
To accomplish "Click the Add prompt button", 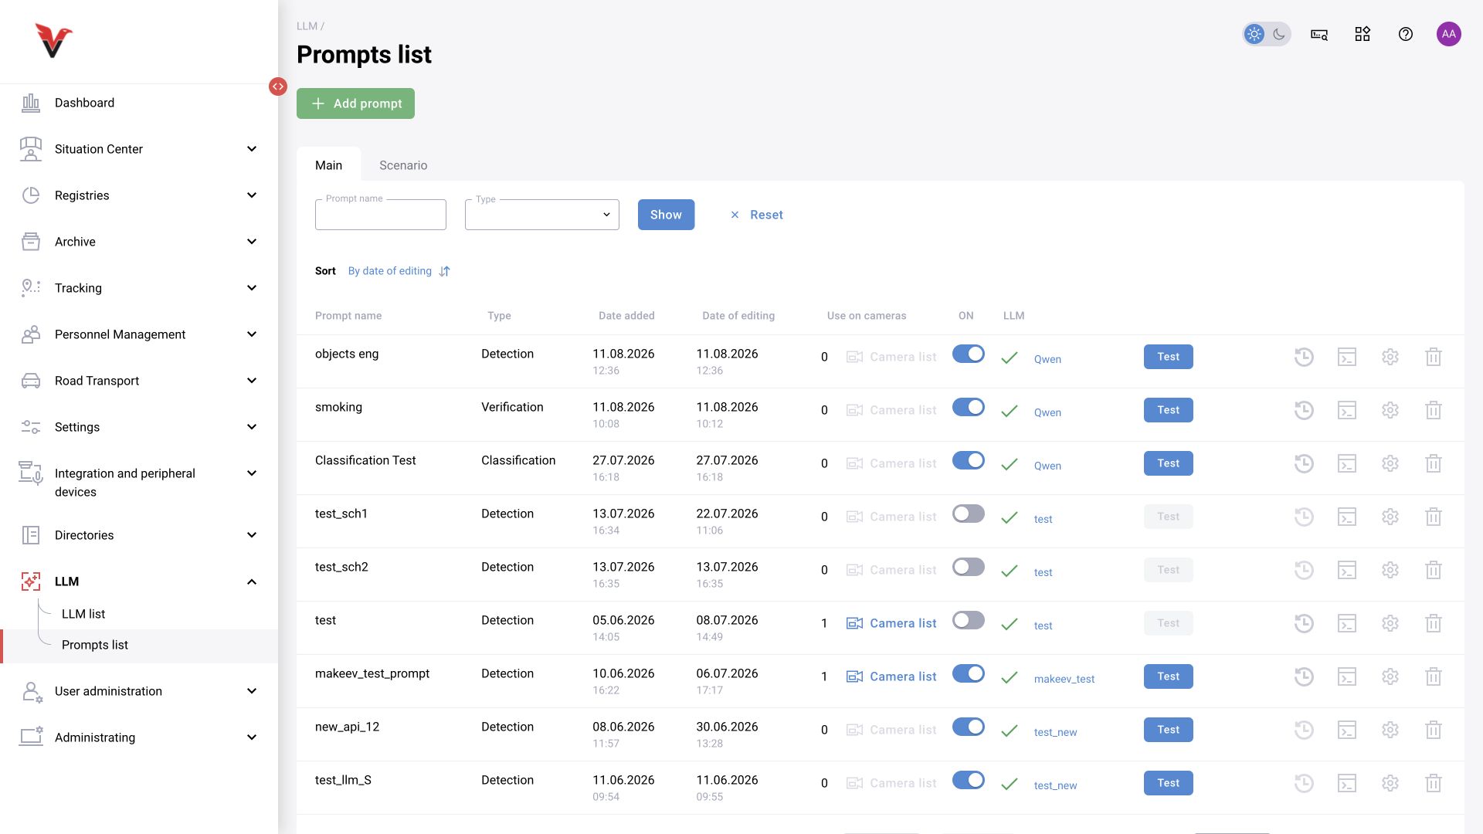I will [355, 103].
